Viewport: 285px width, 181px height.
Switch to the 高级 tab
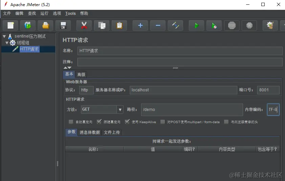[x=81, y=74]
